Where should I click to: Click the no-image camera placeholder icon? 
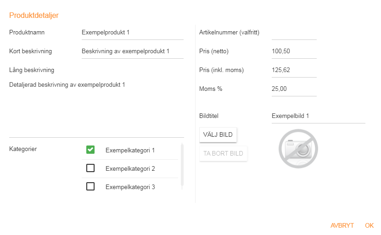298,148
